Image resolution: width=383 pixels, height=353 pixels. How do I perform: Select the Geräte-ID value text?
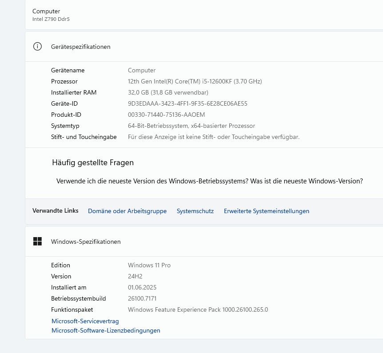(188, 103)
